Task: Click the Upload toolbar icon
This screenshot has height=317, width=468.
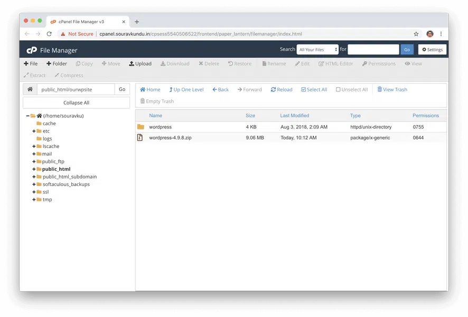Action: click(x=132, y=64)
